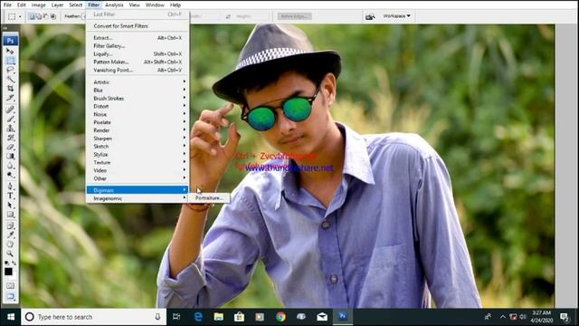Choose New selection mode in options bar
The height and width of the screenshot is (326, 579).
pyautogui.click(x=32, y=16)
